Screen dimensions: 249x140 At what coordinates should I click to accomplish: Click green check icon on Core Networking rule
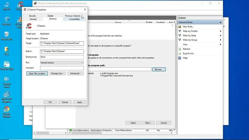pyautogui.click(x=70, y=130)
